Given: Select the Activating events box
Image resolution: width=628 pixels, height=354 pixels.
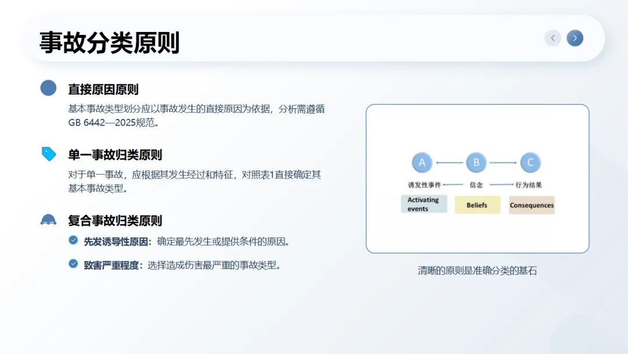Looking at the screenshot, I should [x=424, y=204].
